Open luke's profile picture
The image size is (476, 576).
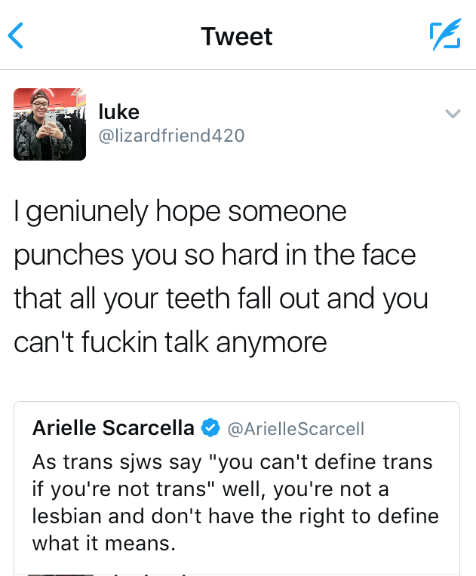pos(50,124)
